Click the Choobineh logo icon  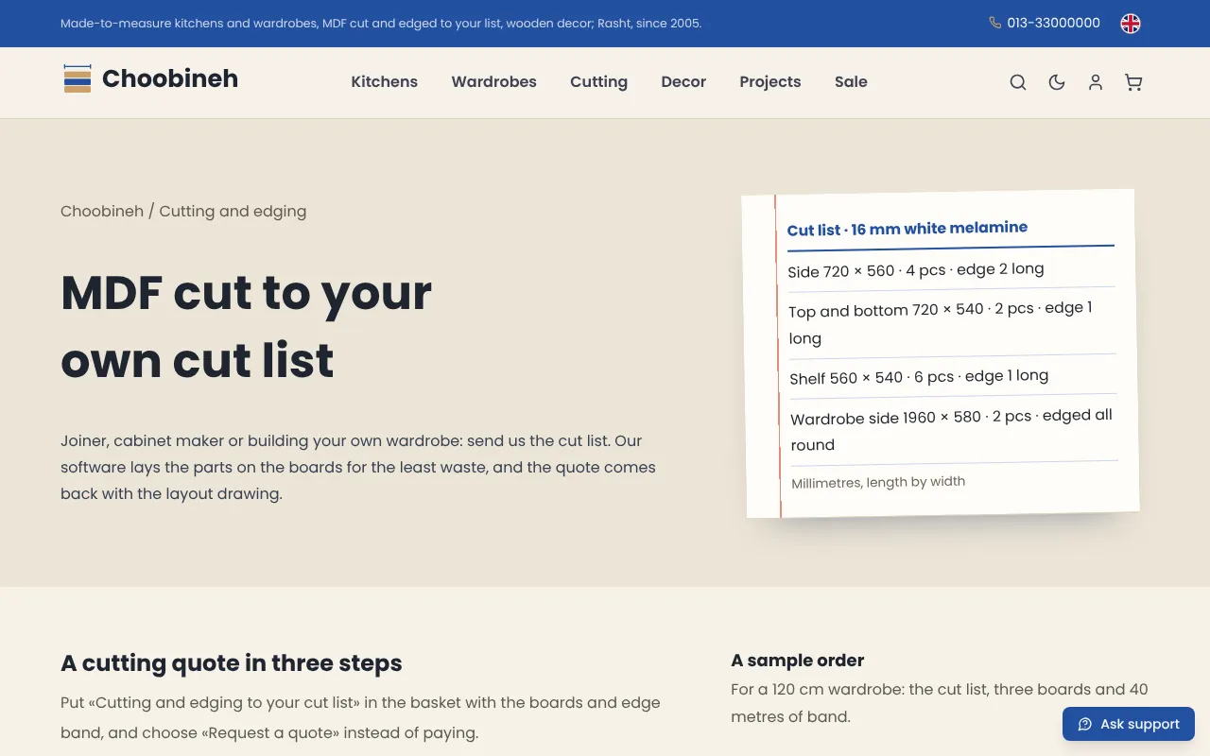[78, 78]
